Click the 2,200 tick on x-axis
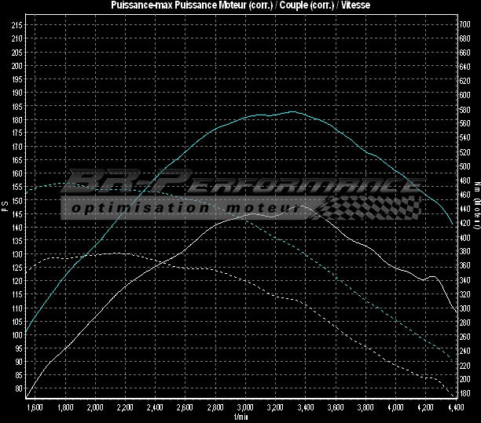 (x=125, y=408)
